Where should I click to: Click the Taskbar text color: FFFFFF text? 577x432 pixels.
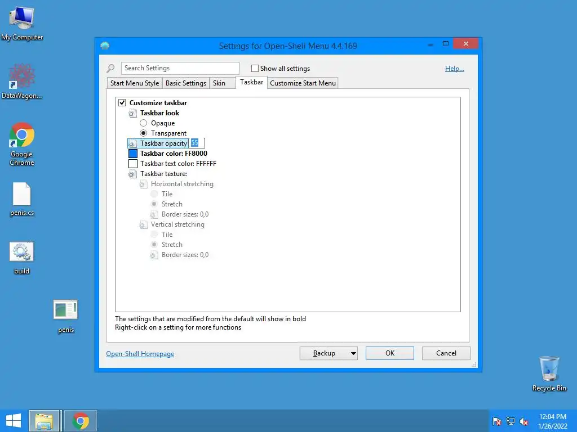click(x=178, y=164)
